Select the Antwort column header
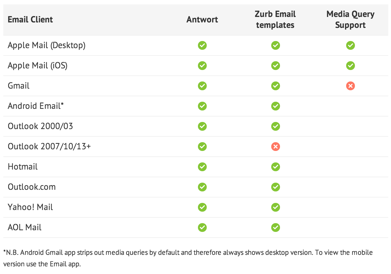The width and height of the screenshot is (391, 274). pyautogui.click(x=202, y=20)
